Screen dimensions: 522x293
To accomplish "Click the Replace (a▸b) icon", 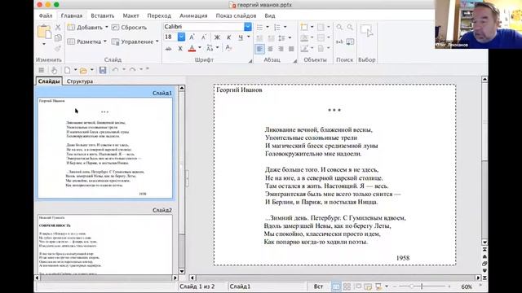I will (x=339, y=42).
